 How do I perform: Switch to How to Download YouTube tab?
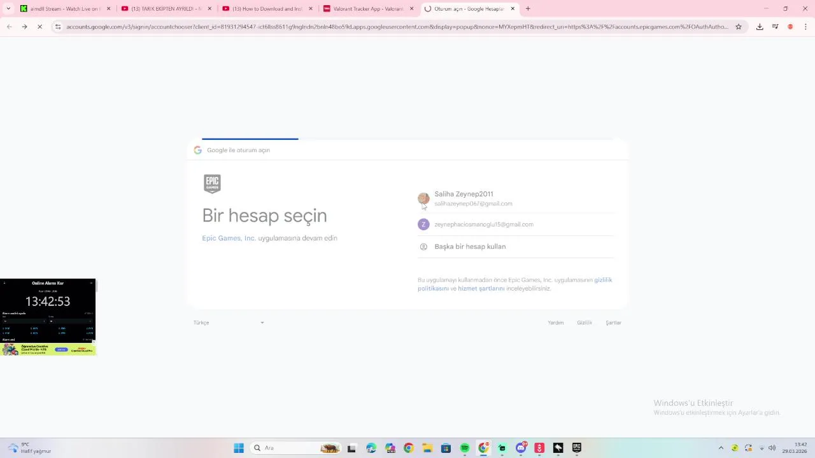[267, 9]
